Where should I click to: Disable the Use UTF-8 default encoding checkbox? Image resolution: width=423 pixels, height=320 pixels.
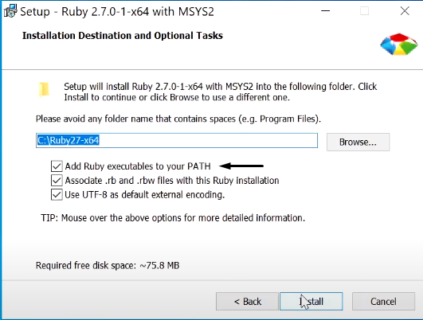point(57,194)
